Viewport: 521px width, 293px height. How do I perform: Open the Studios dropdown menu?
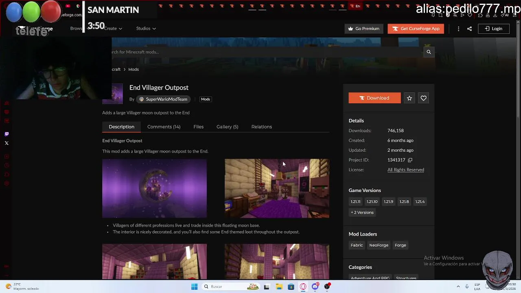(146, 28)
